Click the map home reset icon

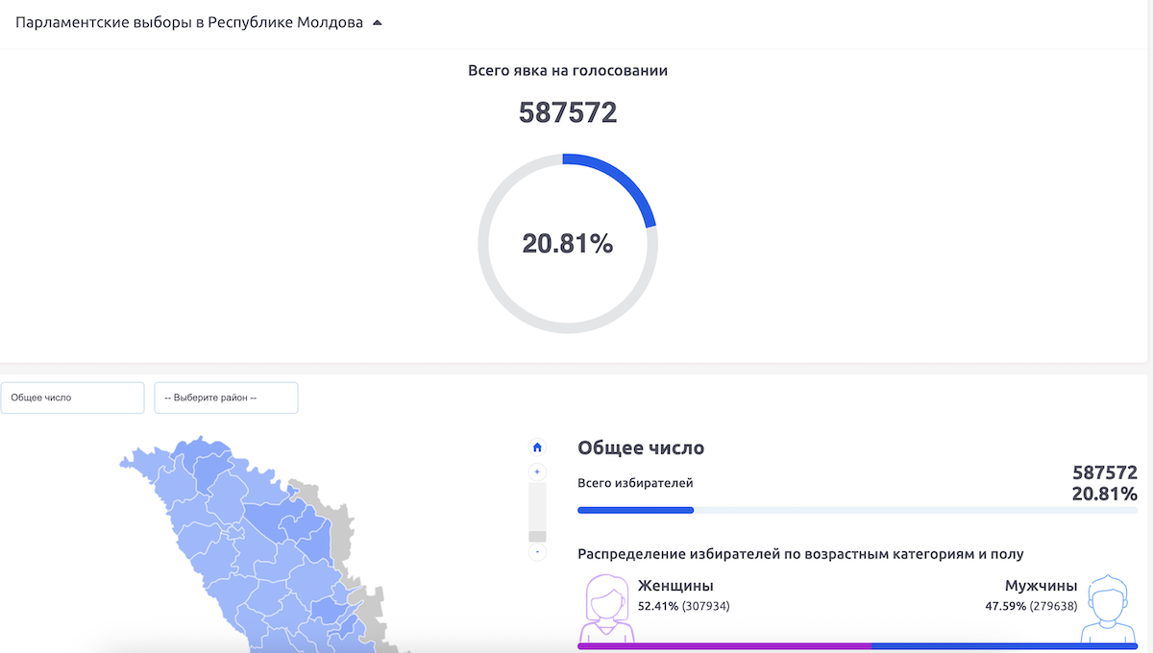pos(537,447)
